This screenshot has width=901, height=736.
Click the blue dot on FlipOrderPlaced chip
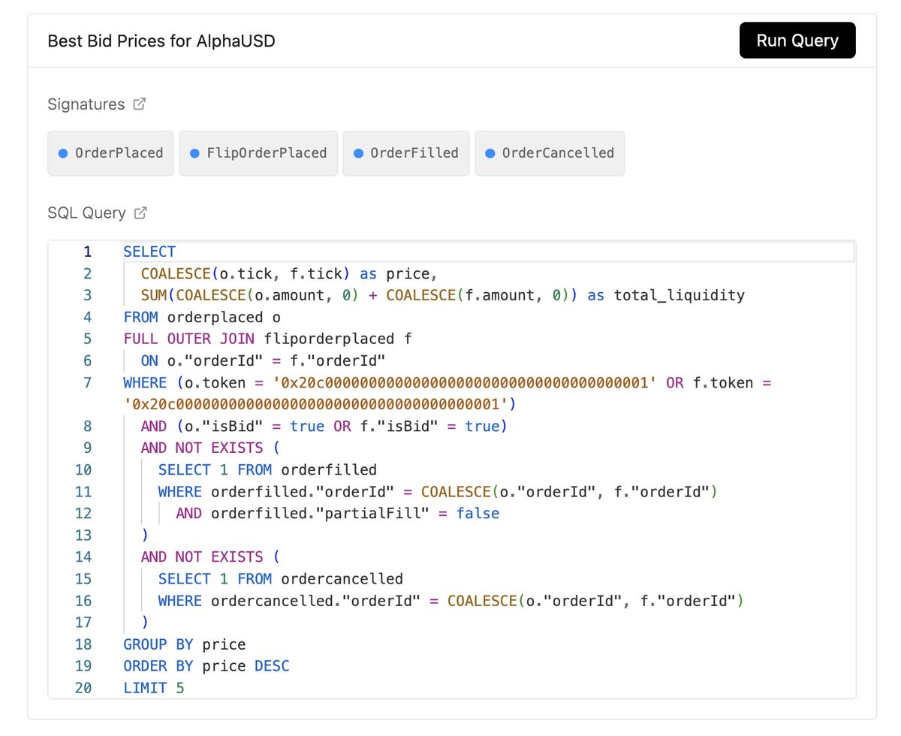pos(194,153)
